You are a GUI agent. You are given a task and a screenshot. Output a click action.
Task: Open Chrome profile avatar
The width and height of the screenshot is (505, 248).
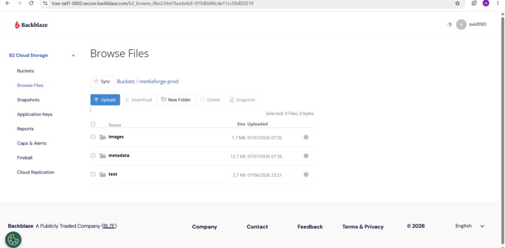pos(486,3)
